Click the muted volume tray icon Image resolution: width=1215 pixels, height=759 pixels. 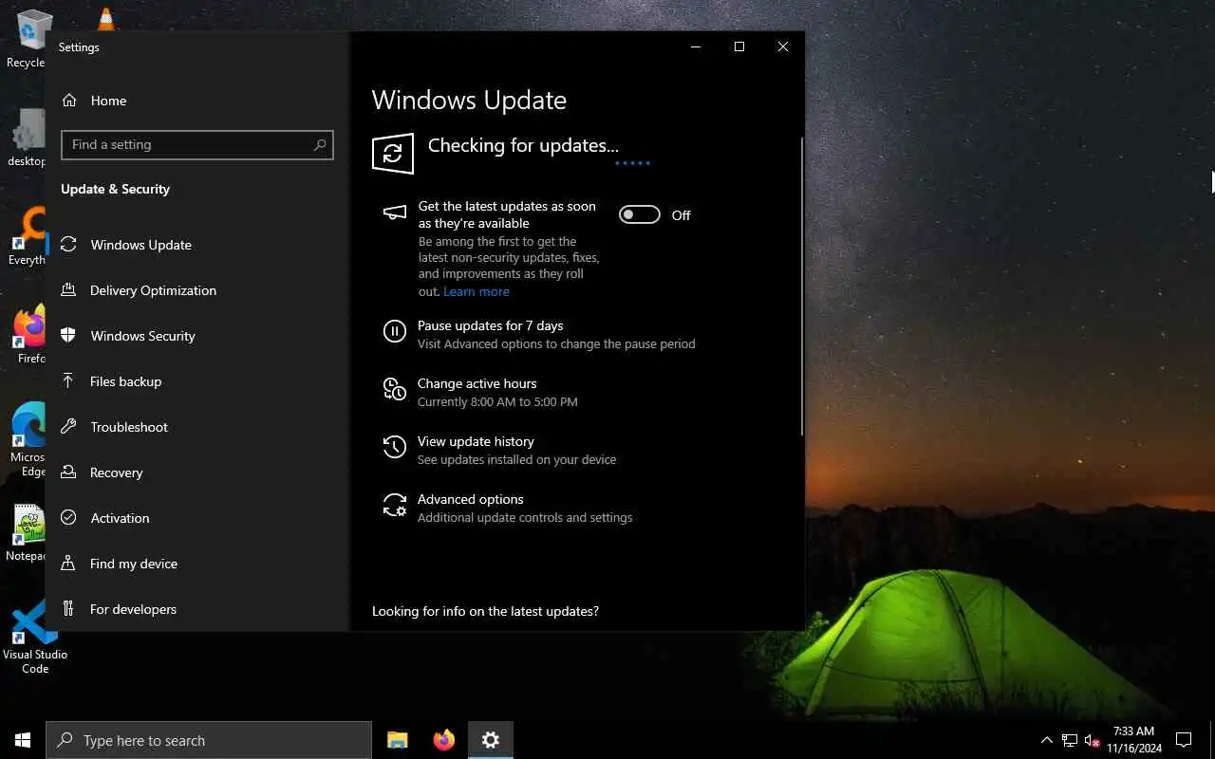[1092, 740]
